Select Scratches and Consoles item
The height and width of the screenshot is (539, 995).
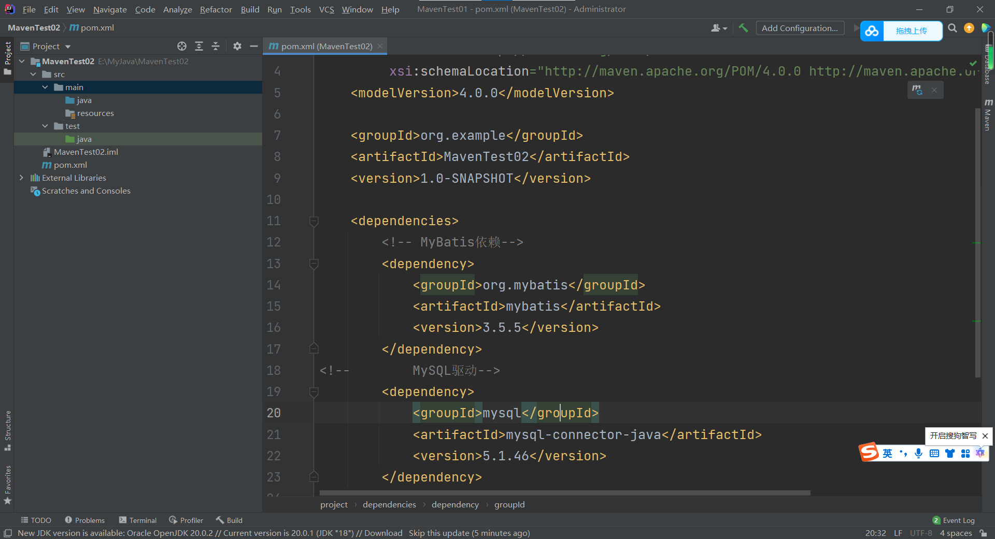point(86,191)
